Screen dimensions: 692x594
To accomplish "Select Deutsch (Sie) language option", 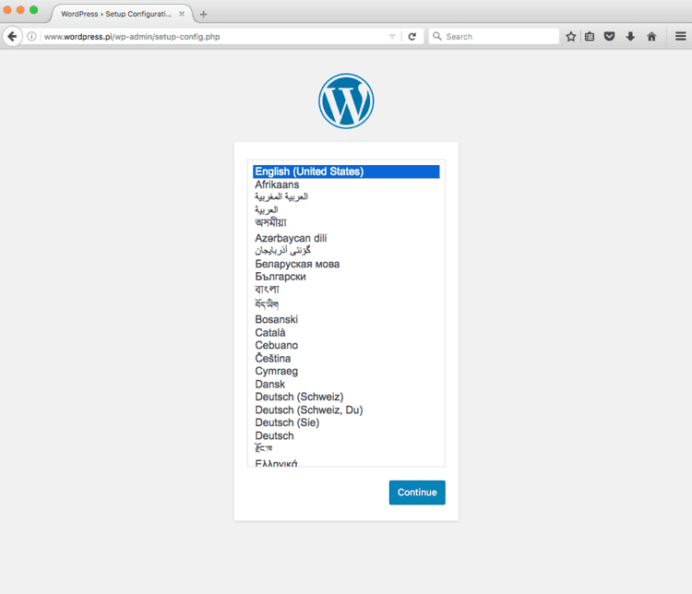I will [287, 422].
